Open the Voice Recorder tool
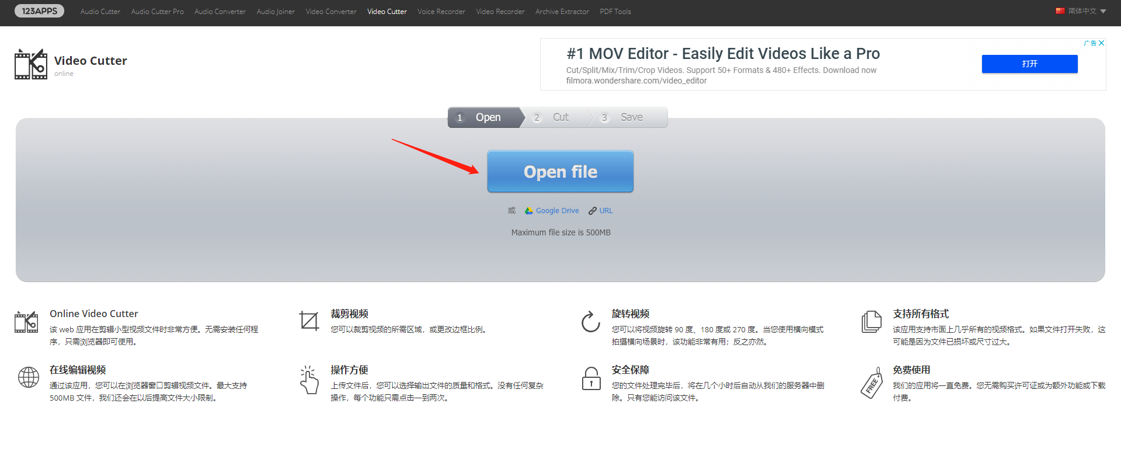 (441, 12)
